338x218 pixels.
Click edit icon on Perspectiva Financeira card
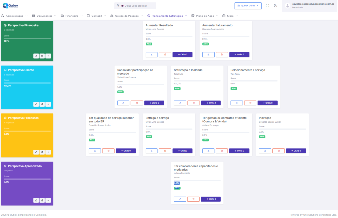36,56
